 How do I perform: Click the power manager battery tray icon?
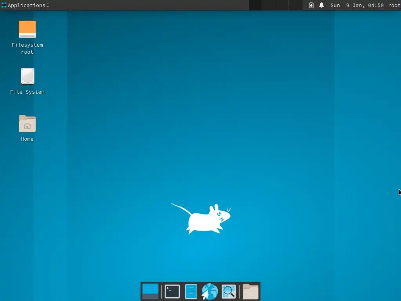(x=311, y=5)
